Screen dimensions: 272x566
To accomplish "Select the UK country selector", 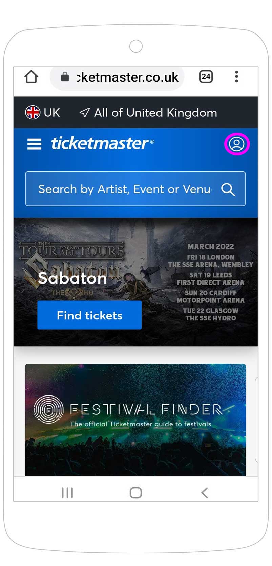I will 43,113.
